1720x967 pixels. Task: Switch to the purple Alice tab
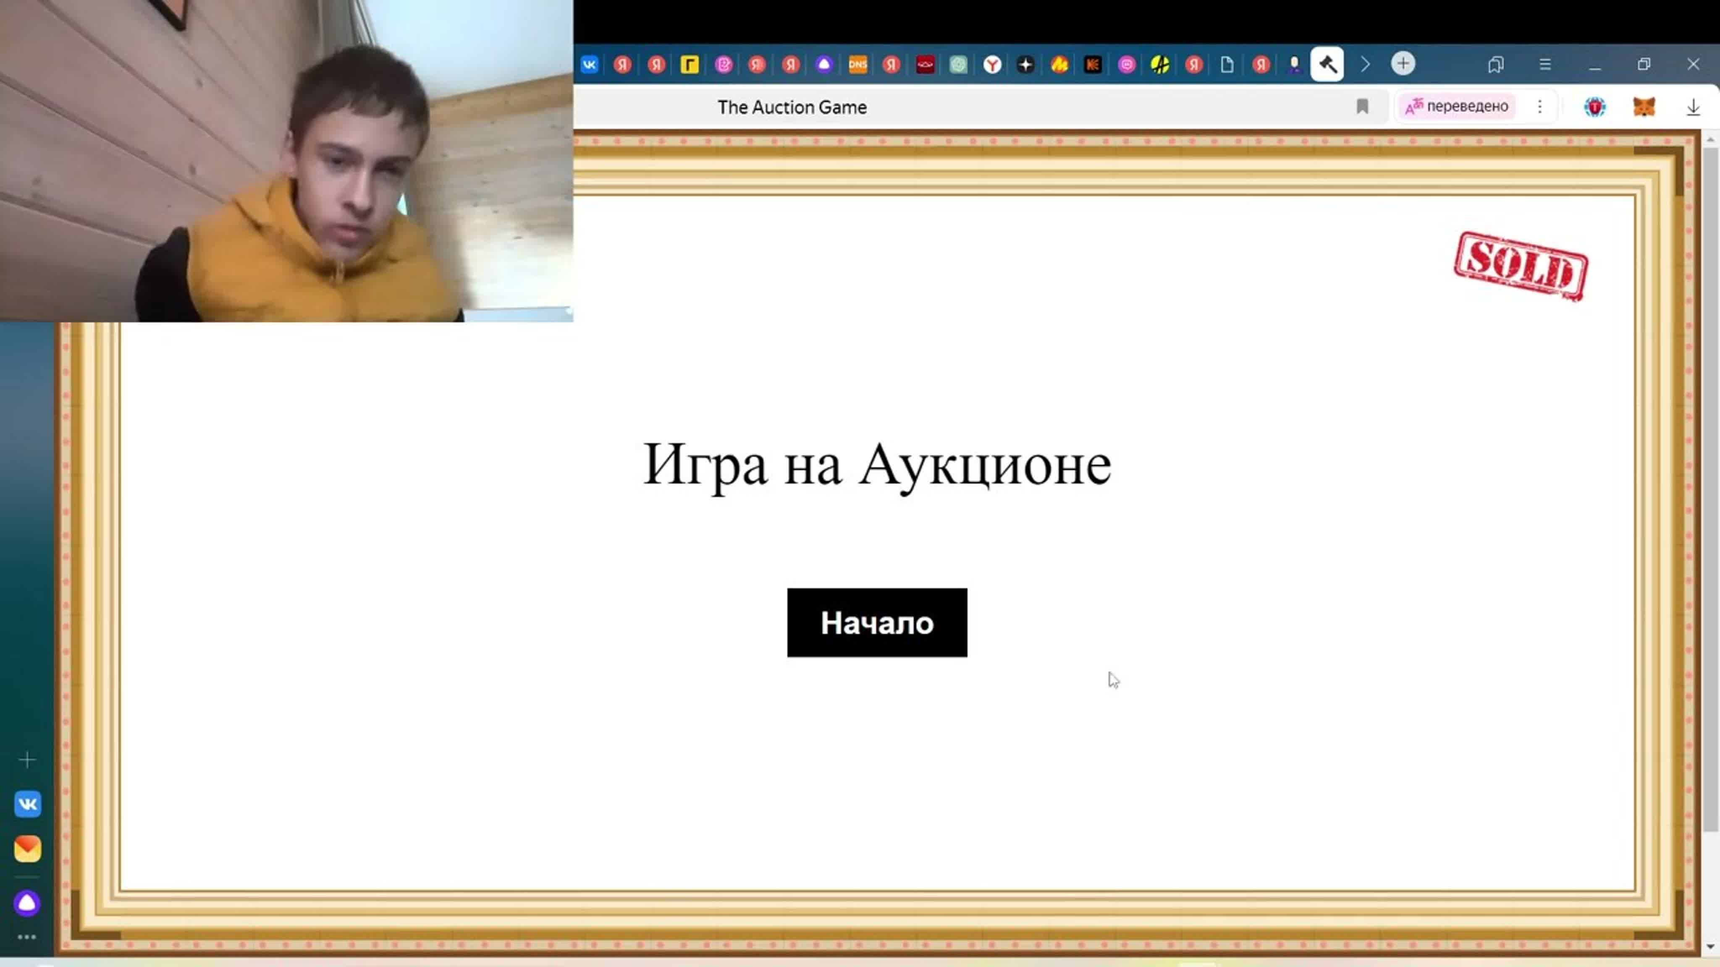(x=824, y=64)
